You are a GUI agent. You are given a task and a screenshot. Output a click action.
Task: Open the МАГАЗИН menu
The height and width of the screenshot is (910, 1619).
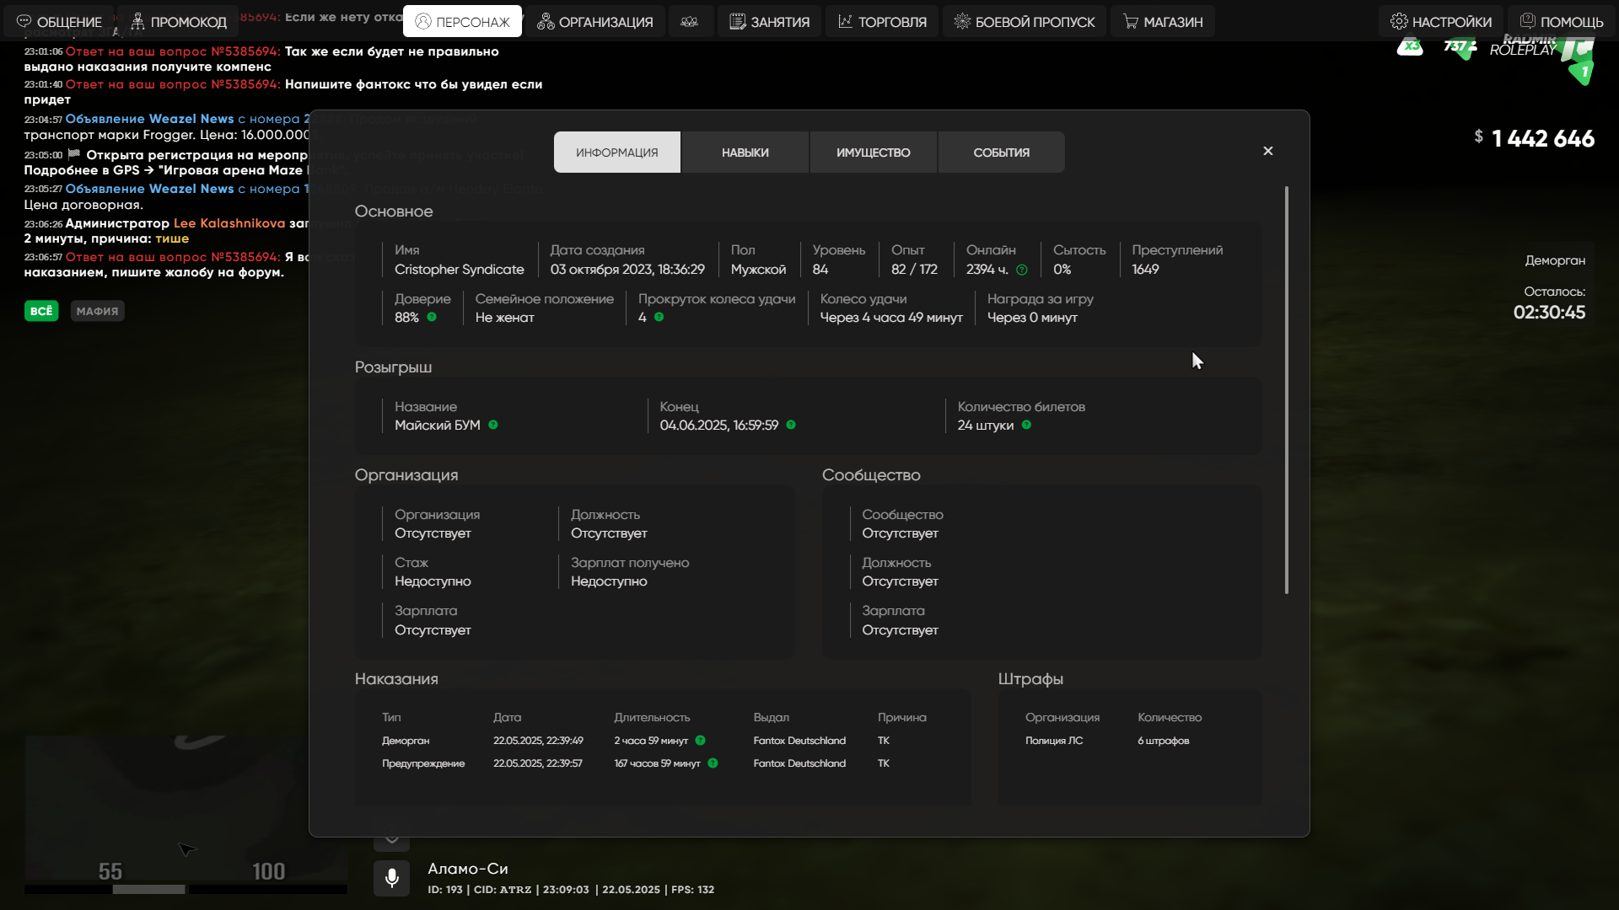pos(1162,21)
